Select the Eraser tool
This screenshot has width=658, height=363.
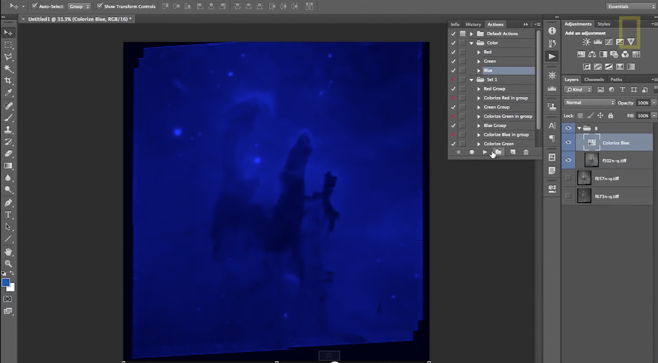point(8,153)
